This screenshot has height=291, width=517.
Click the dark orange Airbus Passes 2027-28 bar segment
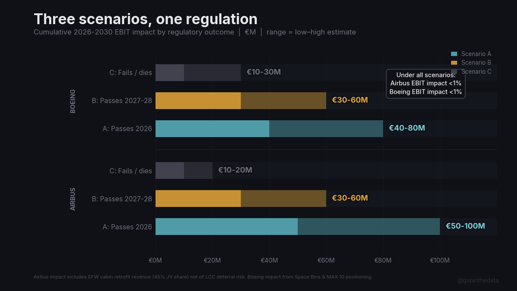(283, 198)
